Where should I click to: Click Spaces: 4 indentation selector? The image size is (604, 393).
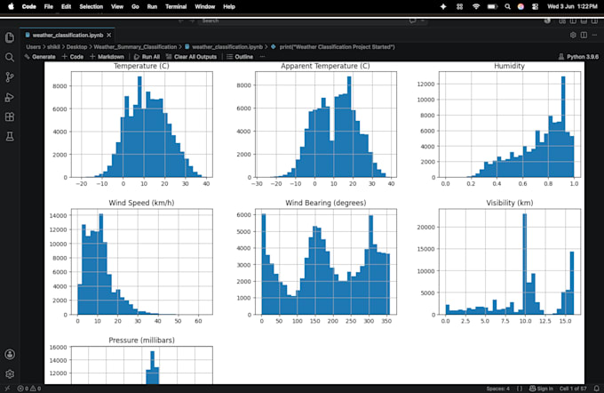497,389
